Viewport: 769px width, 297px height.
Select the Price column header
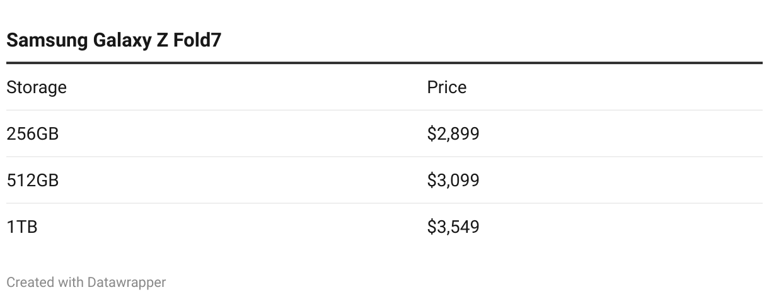[x=447, y=87]
